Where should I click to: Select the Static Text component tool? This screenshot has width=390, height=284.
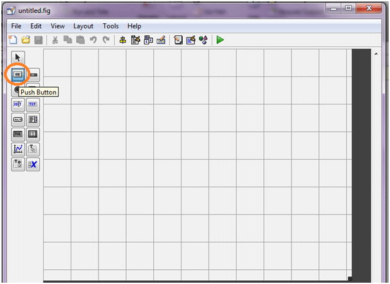coord(33,104)
